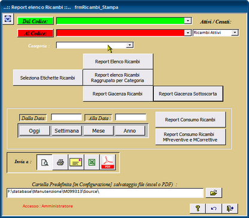This screenshot has width=249, height=218.
Task: Choose the email envelope output icon
Action: 76,162
